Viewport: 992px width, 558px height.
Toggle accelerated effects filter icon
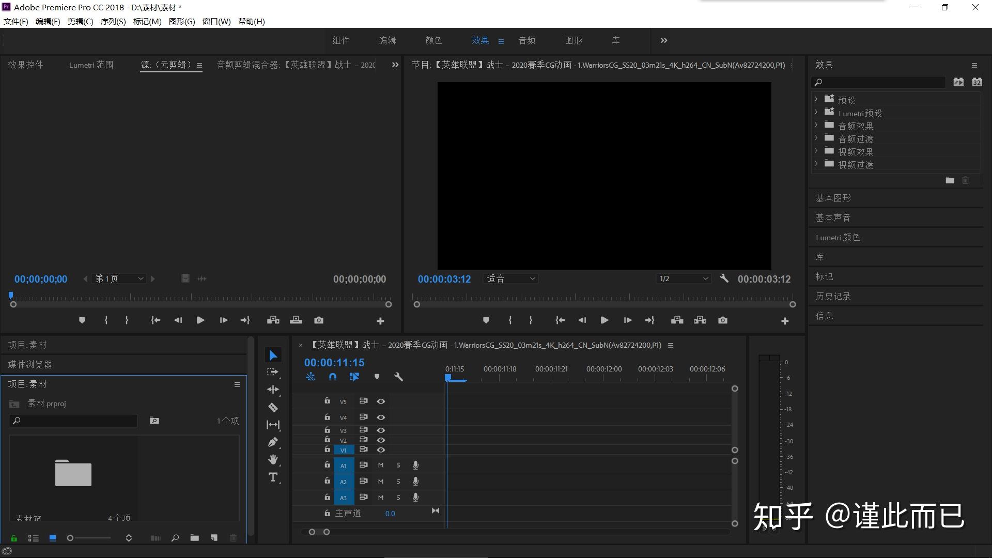pyautogui.click(x=958, y=82)
